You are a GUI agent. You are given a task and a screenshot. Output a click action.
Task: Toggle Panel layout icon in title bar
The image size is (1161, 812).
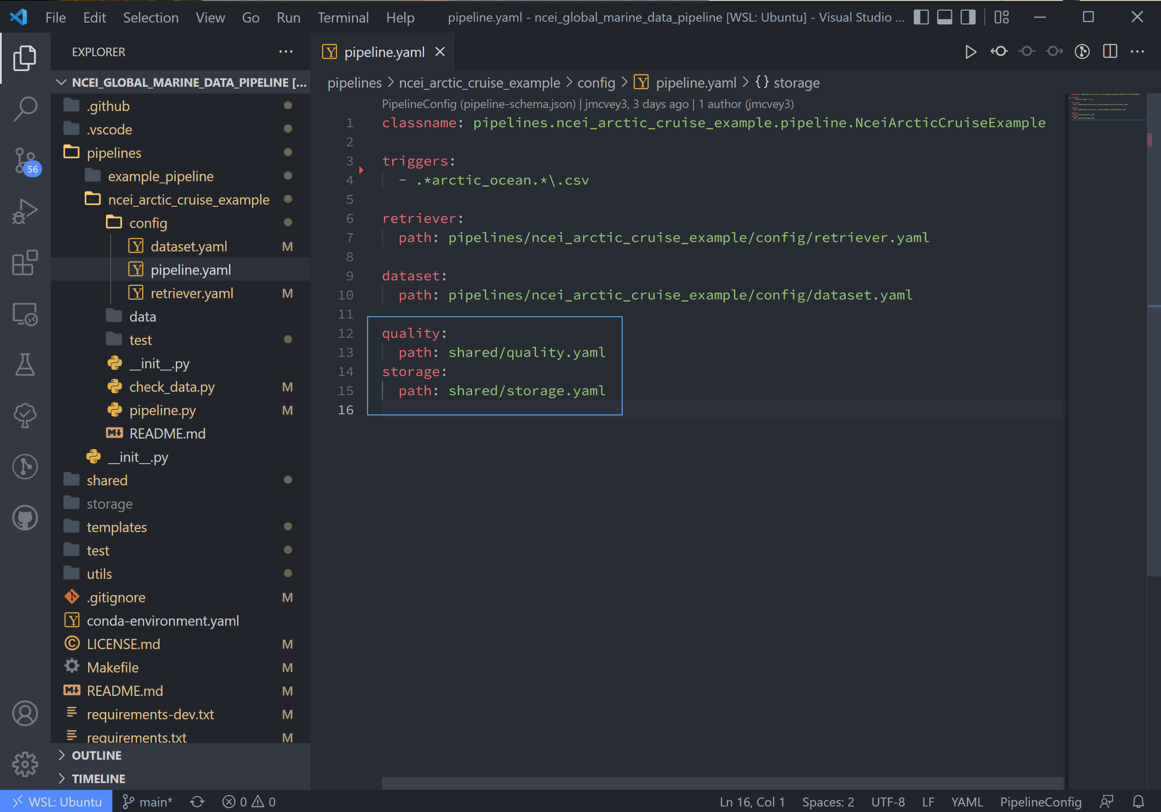coord(944,17)
